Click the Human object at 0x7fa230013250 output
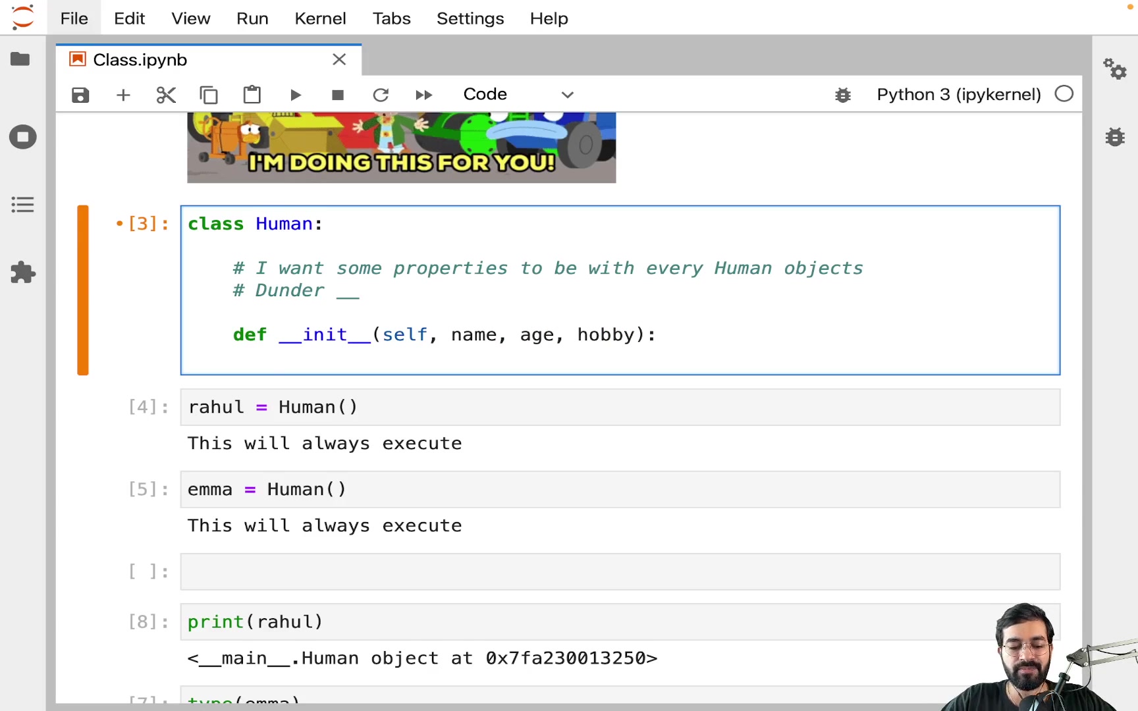The image size is (1138, 711). (x=423, y=658)
